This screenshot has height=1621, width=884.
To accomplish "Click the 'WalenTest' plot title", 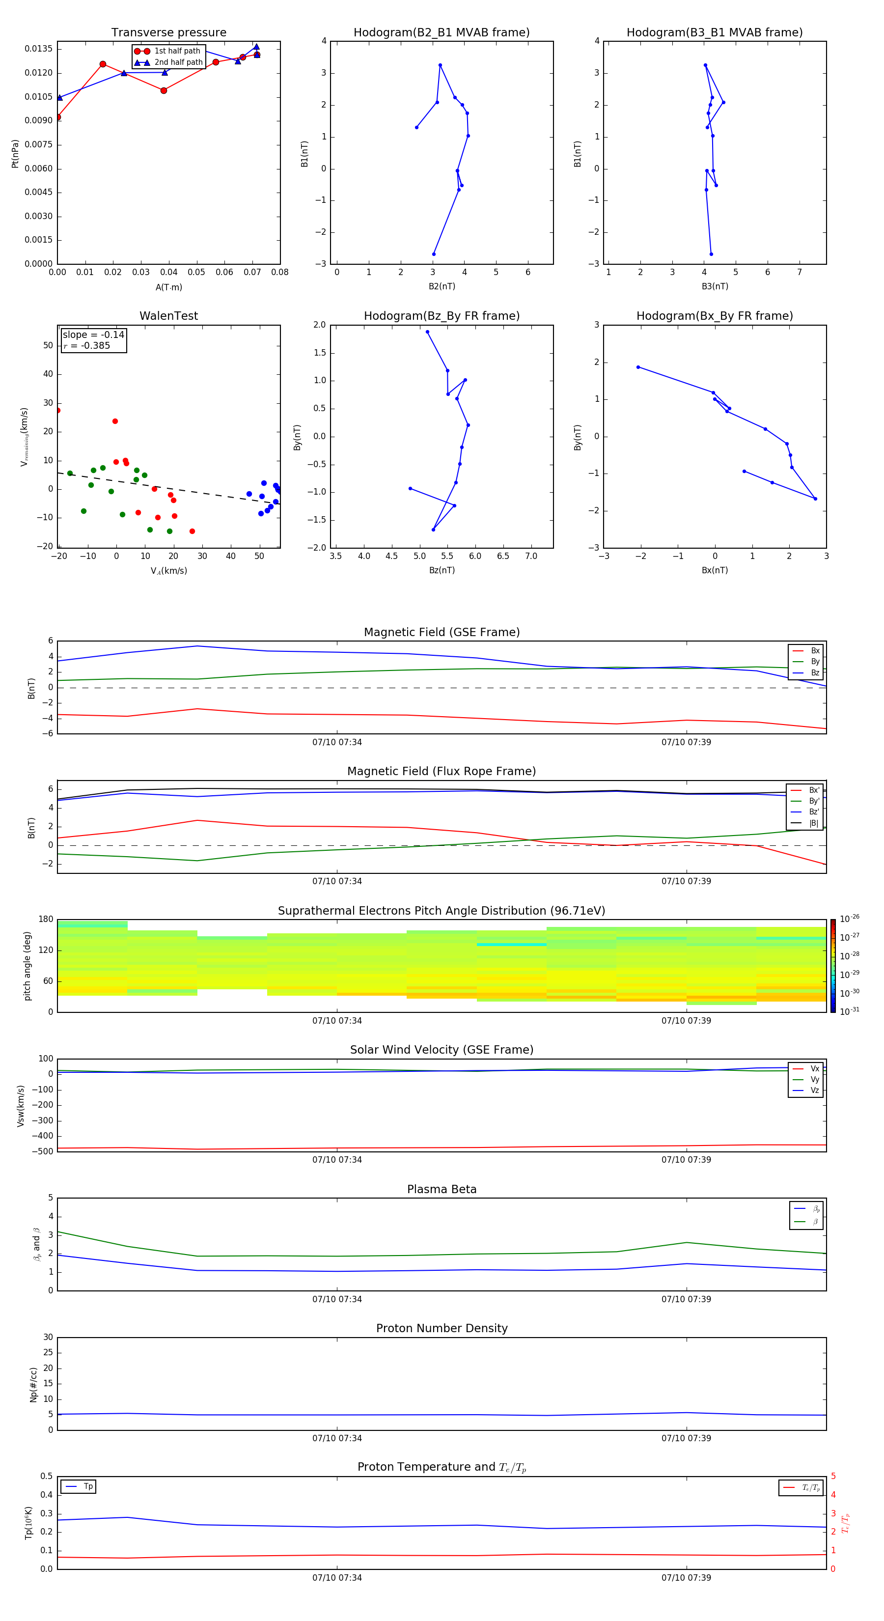I will click(168, 316).
